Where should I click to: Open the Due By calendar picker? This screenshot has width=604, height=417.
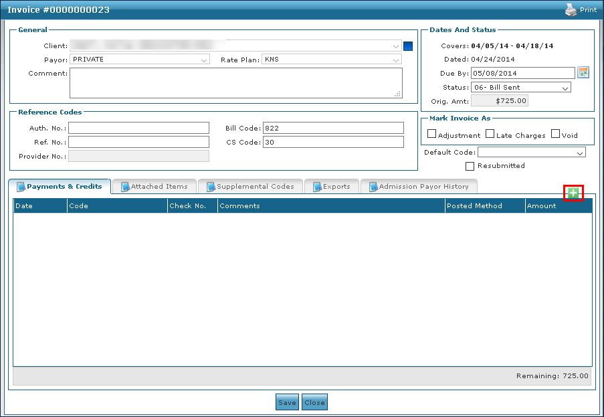583,72
